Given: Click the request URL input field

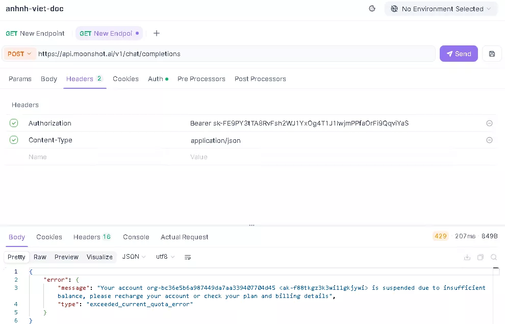Looking at the screenshot, I should 235,54.
